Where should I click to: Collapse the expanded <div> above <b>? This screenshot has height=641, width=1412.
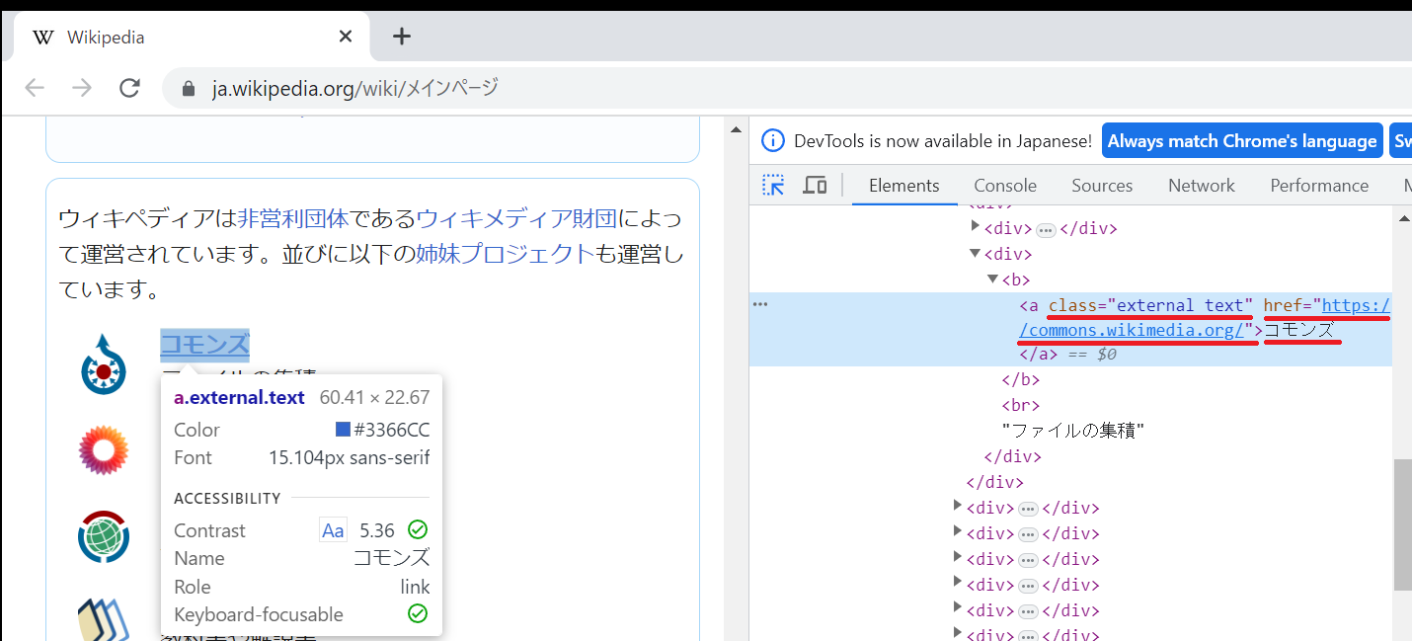(x=976, y=254)
